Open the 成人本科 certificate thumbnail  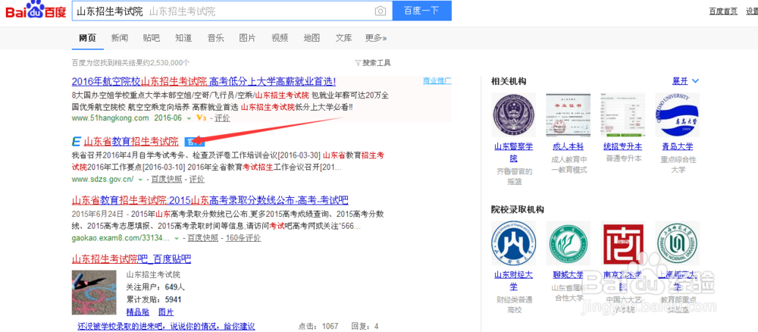568,115
